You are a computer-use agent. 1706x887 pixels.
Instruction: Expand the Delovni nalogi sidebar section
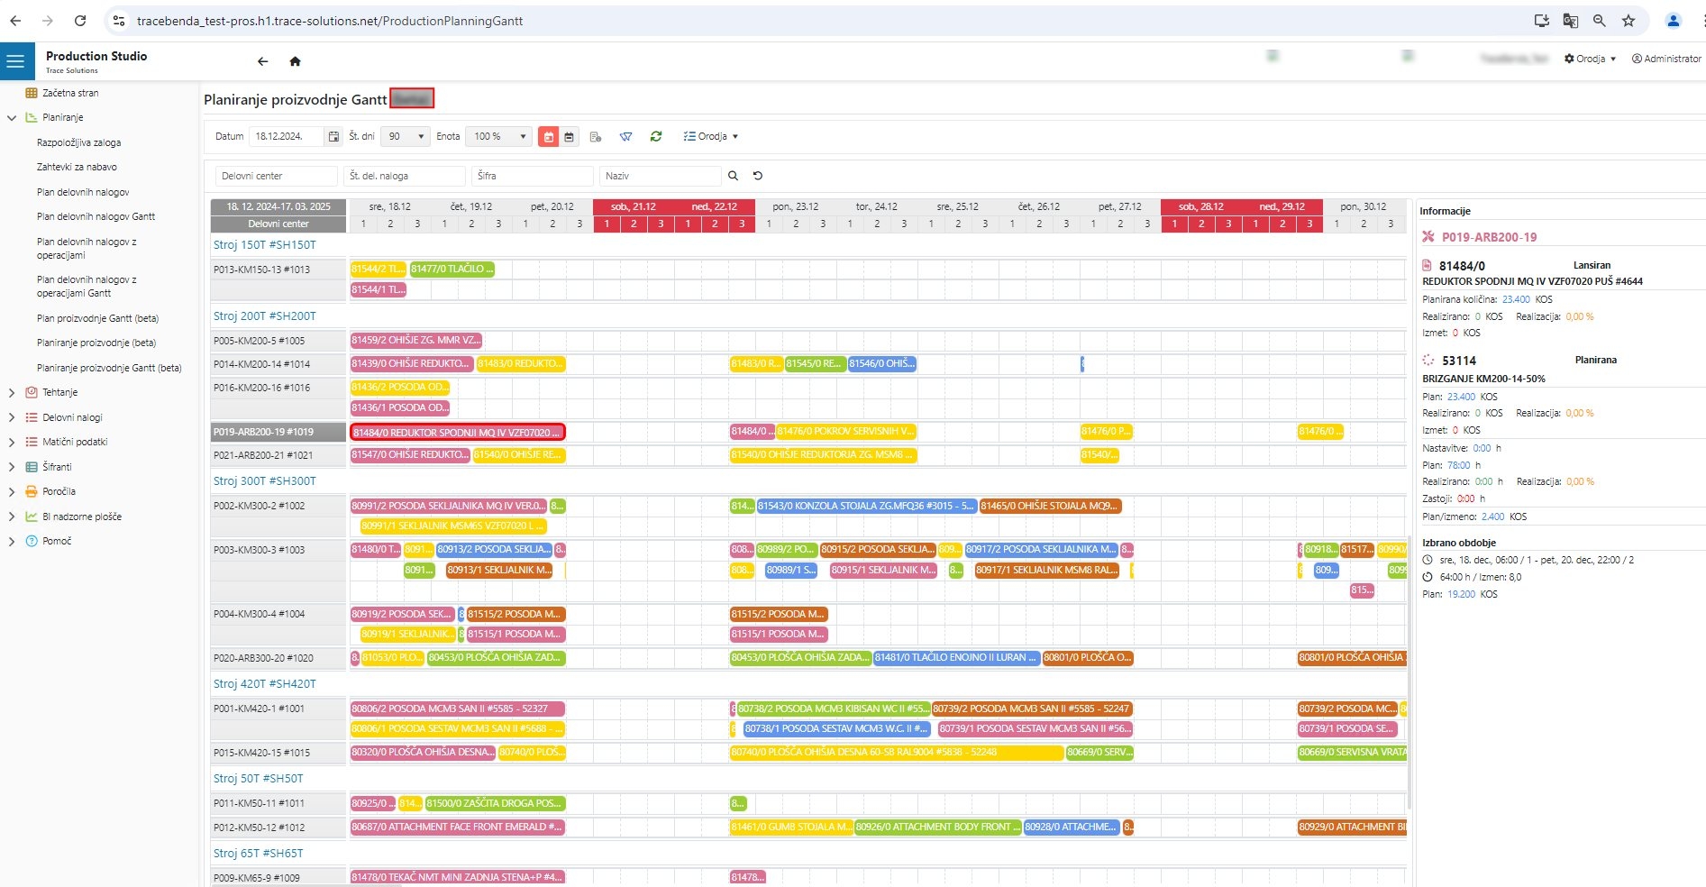coord(12,417)
